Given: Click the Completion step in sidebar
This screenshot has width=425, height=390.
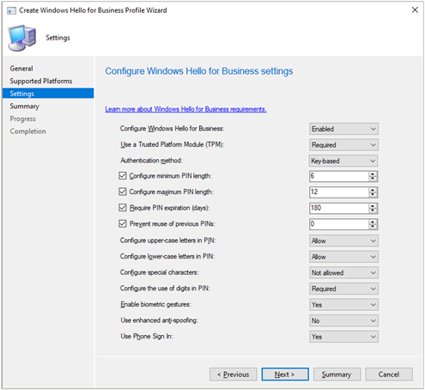Looking at the screenshot, I should (x=27, y=131).
